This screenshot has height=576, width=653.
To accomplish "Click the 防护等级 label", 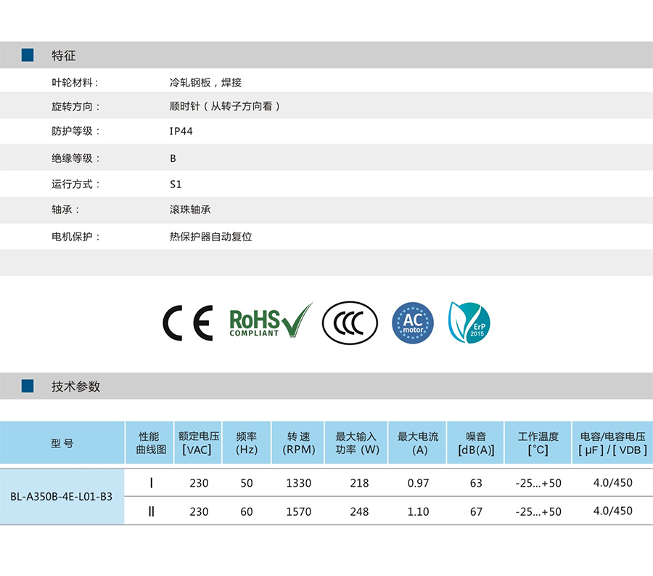I will pyautogui.click(x=75, y=131).
